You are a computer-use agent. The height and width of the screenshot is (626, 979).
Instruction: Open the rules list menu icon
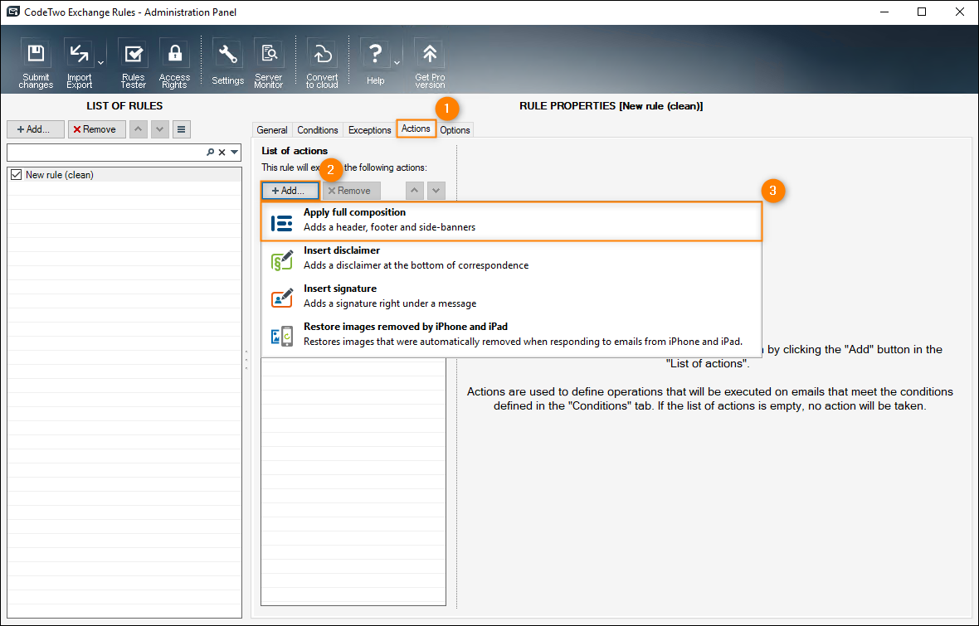click(181, 129)
